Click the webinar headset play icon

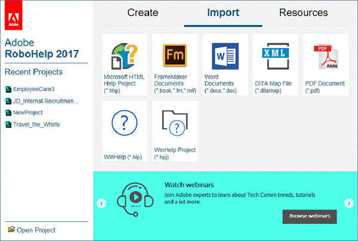[x=135, y=197]
